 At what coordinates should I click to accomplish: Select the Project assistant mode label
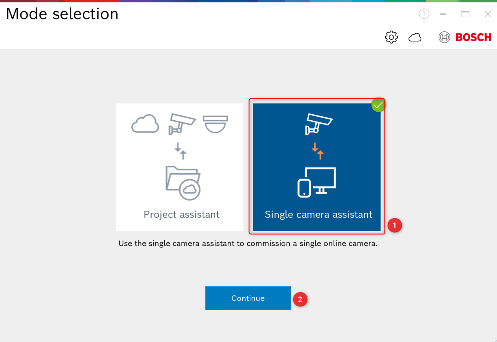(181, 215)
